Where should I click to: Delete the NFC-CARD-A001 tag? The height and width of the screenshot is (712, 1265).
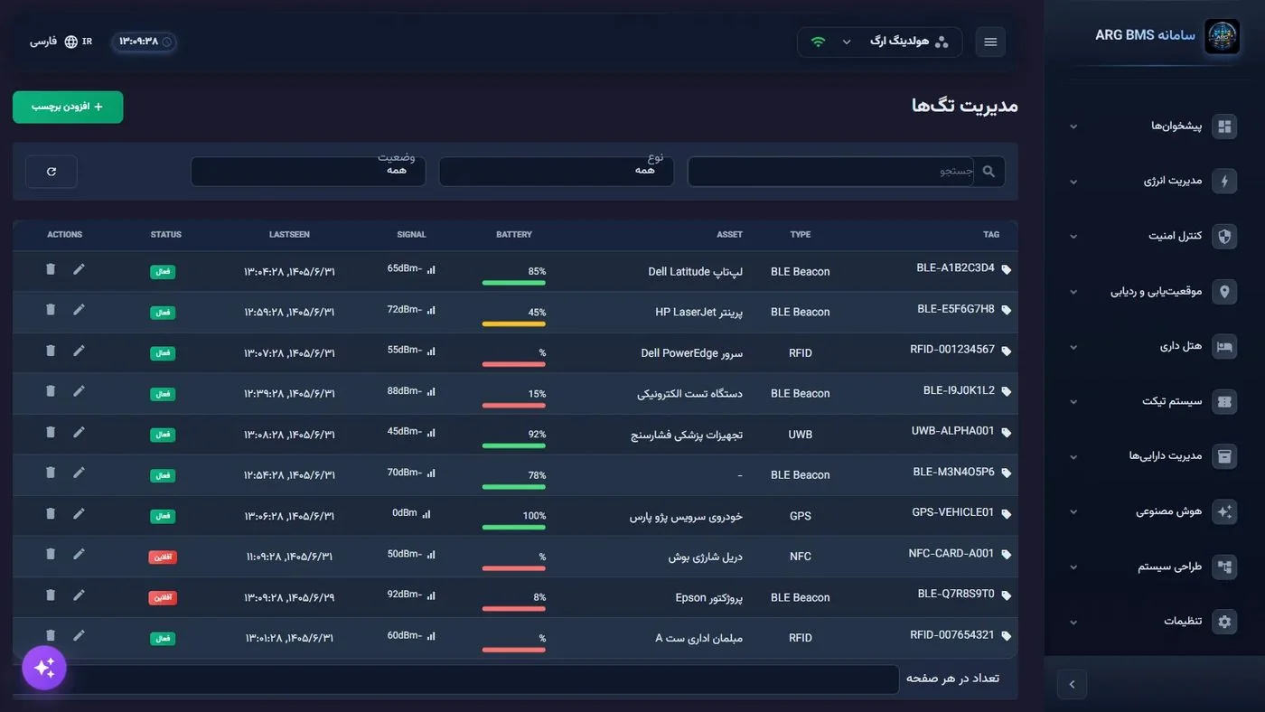click(51, 554)
